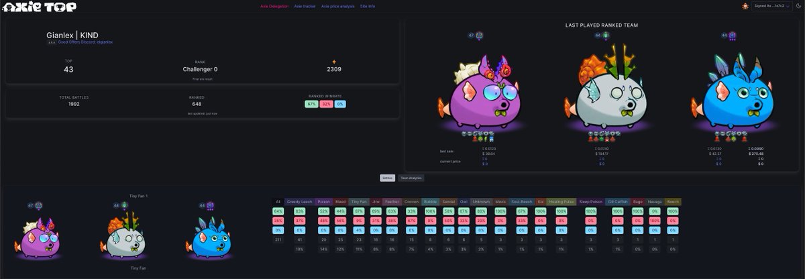The image size is (805, 279).
Task: Click the Last Played Ranked Team heading
Action: [x=602, y=25]
